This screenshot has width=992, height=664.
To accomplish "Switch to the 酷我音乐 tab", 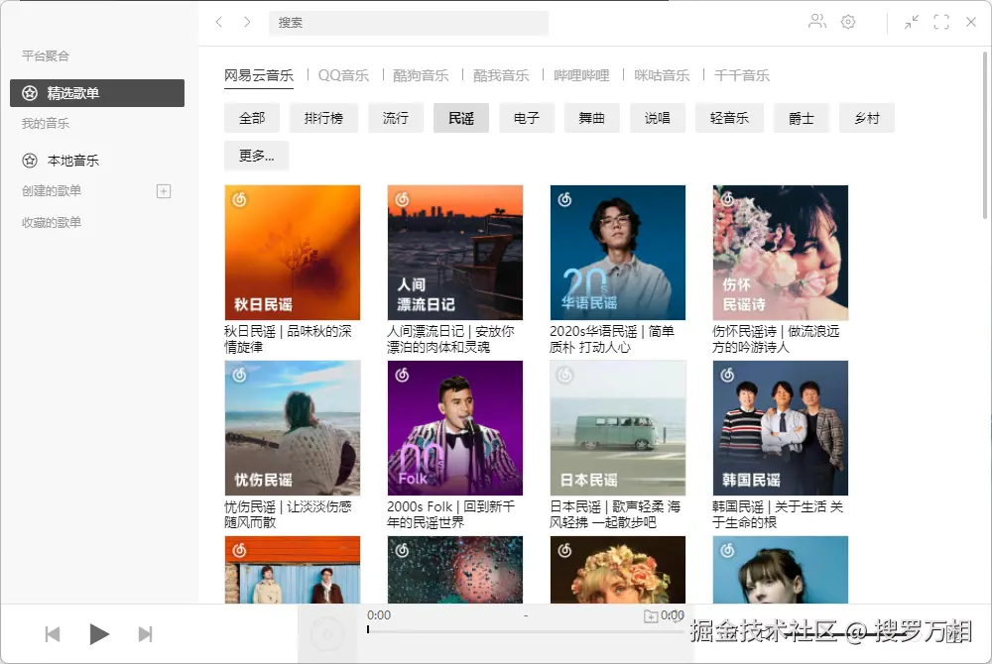I will [x=501, y=75].
